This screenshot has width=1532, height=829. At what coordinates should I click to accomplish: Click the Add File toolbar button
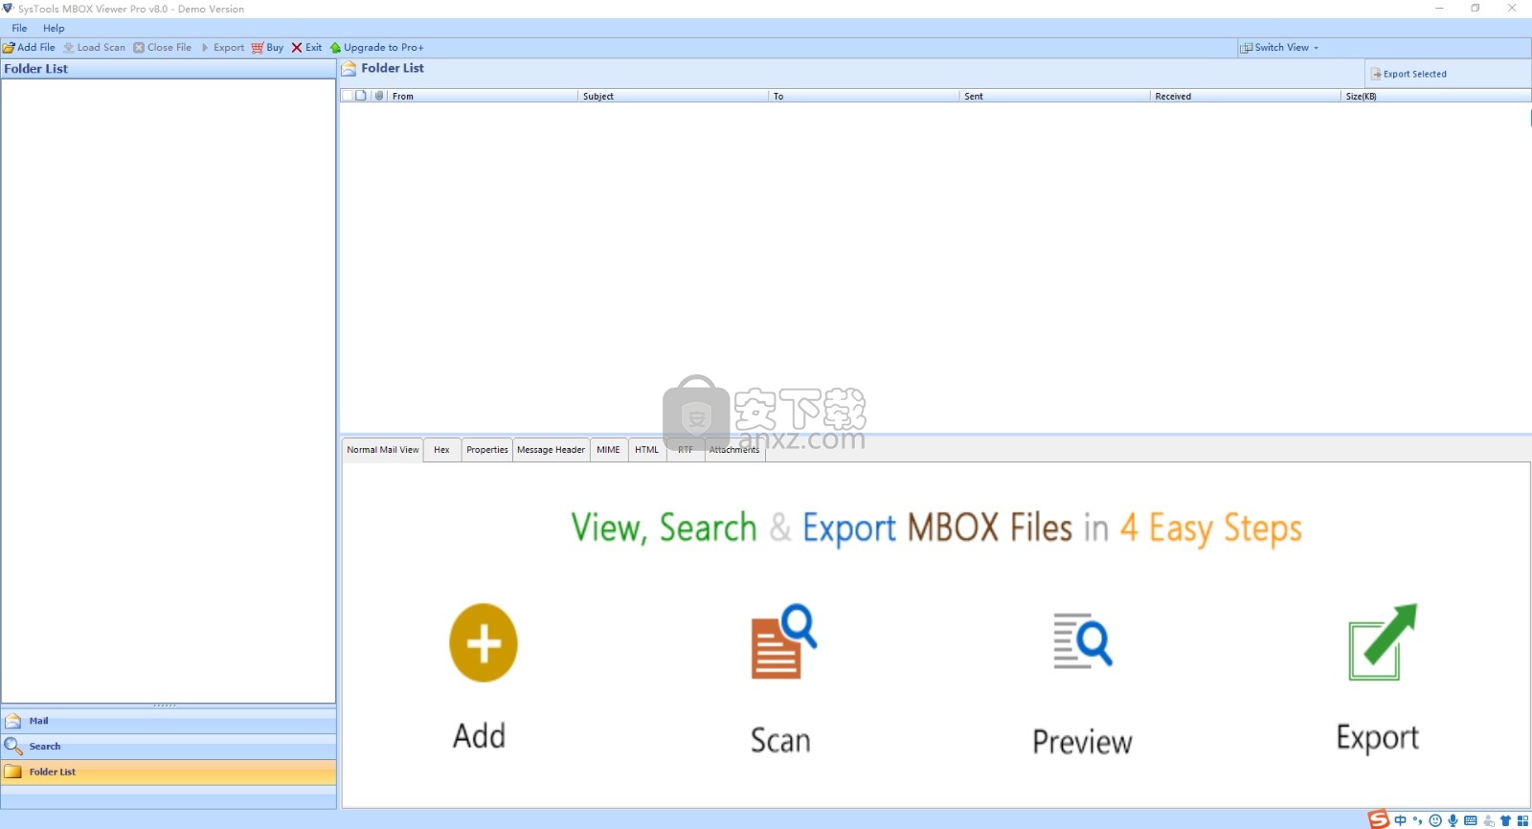(x=29, y=47)
